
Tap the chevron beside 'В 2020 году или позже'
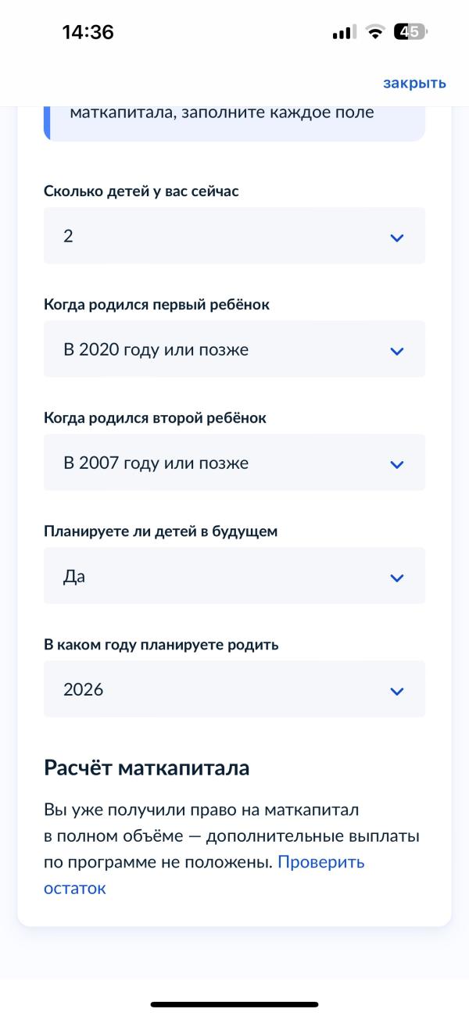pyautogui.click(x=397, y=350)
